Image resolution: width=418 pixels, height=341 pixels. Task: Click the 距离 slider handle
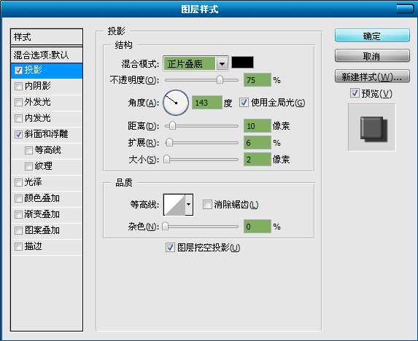point(172,125)
